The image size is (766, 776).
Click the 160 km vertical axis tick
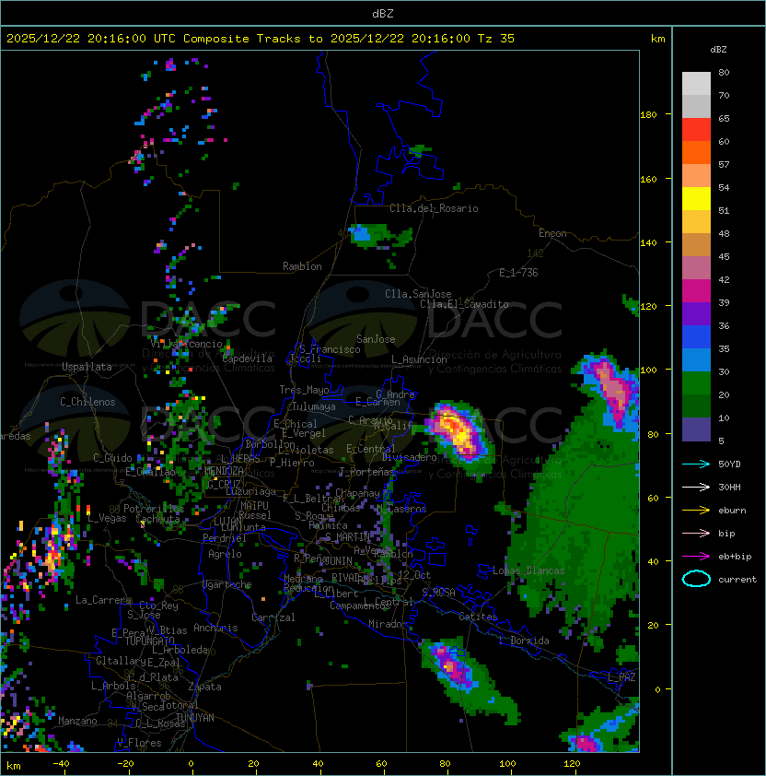[648, 179]
